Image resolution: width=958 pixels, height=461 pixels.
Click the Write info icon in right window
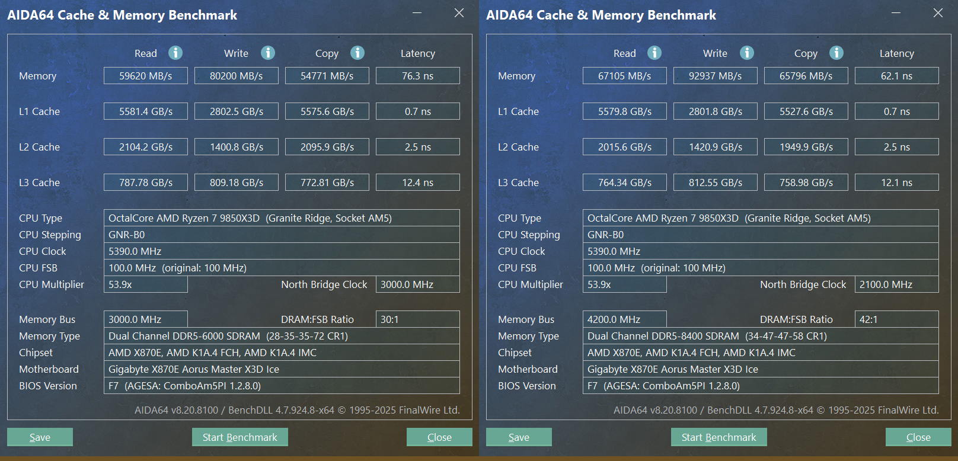pos(747,53)
